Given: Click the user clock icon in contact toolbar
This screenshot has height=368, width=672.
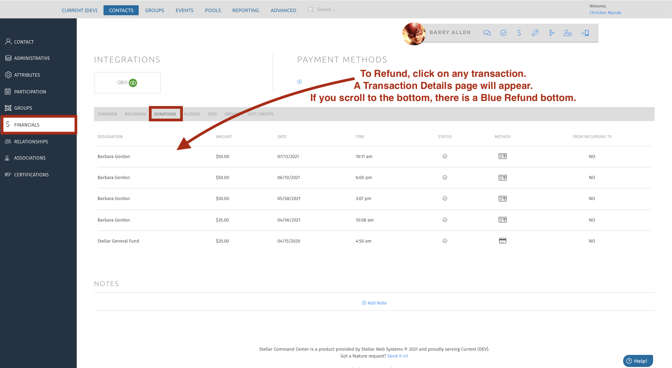Looking at the screenshot, I should [567, 33].
